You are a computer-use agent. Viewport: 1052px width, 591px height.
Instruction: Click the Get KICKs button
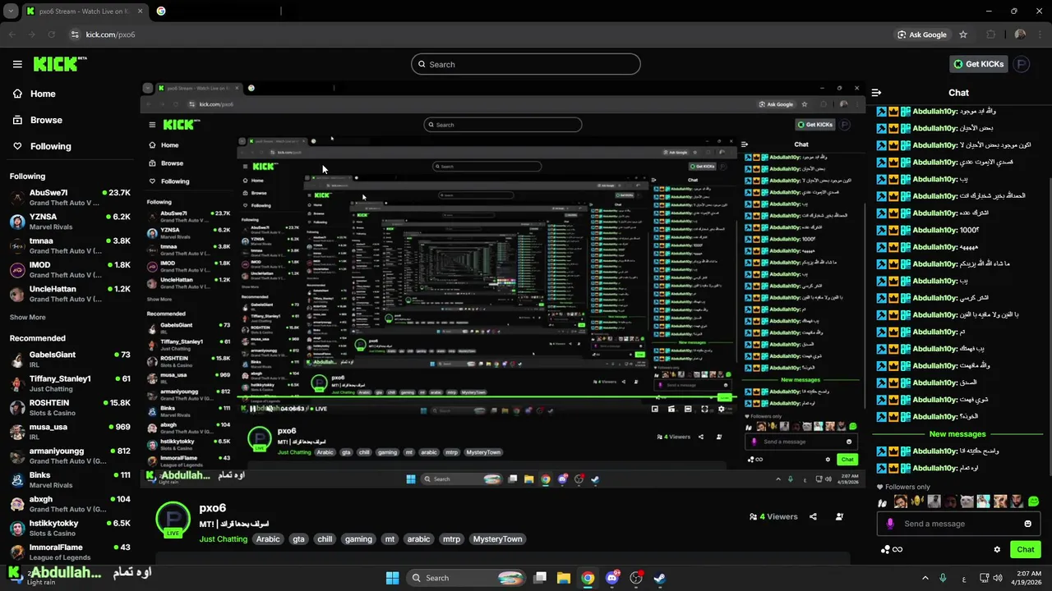click(x=978, y=64)
